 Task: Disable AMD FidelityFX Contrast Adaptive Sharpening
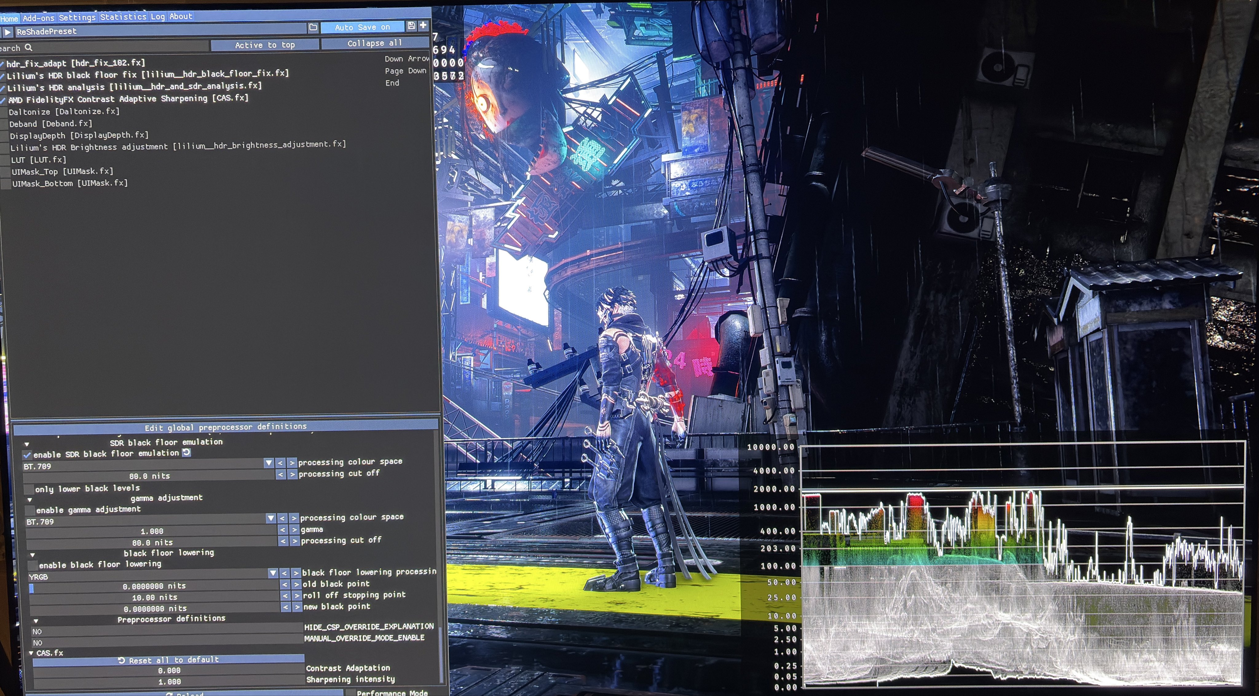coord(3,100)
